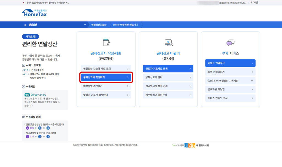Click the e-monitor icon above 공제신고서 관리
This screenshot has height=167, width=282.
(x=168, y=42)
